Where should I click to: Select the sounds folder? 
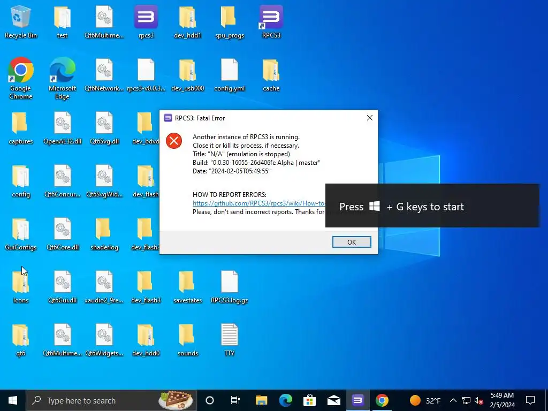[x=188, y=340]
